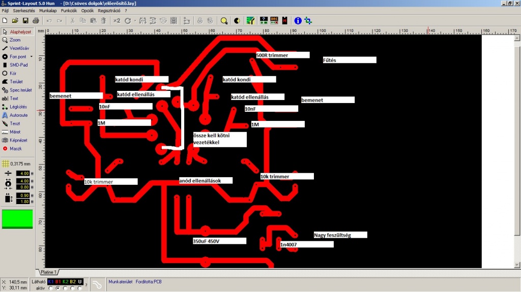Click the print icon in toolbar
Screen dimensions: 521x292
(36, 21)
